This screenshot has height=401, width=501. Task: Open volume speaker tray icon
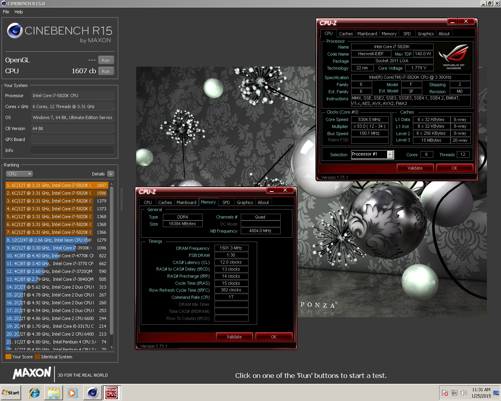tap(464, 393)
